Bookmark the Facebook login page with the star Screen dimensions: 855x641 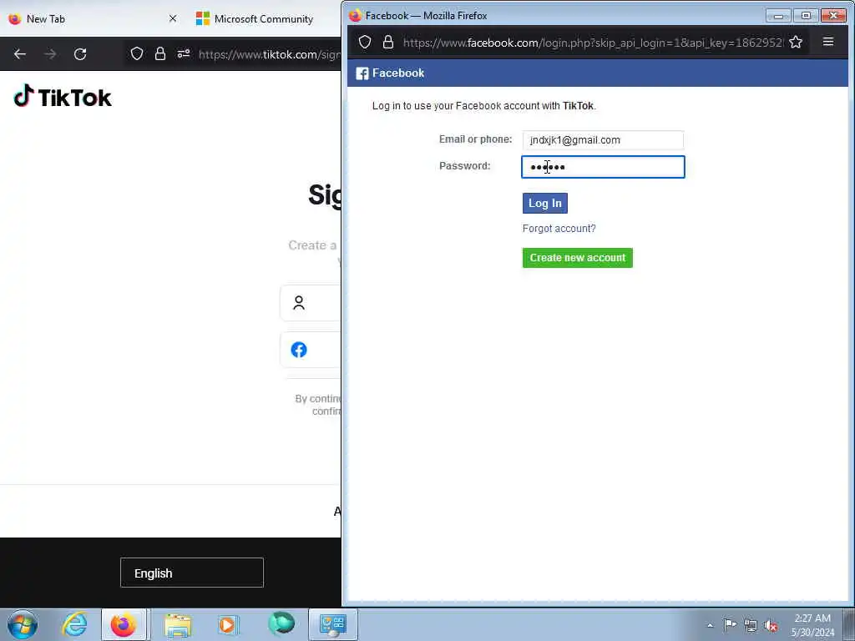pos(796,42)
